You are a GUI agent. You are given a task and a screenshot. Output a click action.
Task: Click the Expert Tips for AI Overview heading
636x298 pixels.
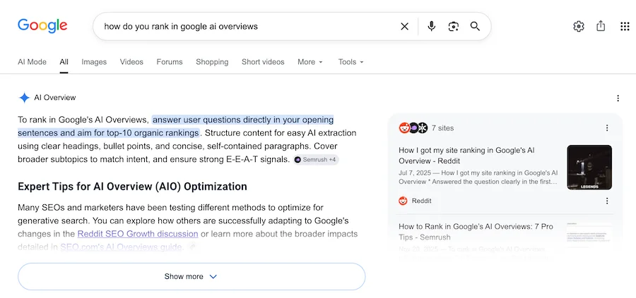point(132,187)
